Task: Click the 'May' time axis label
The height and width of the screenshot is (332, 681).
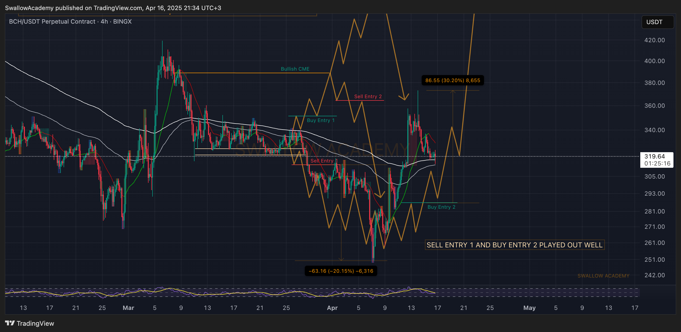Action: 529,308
